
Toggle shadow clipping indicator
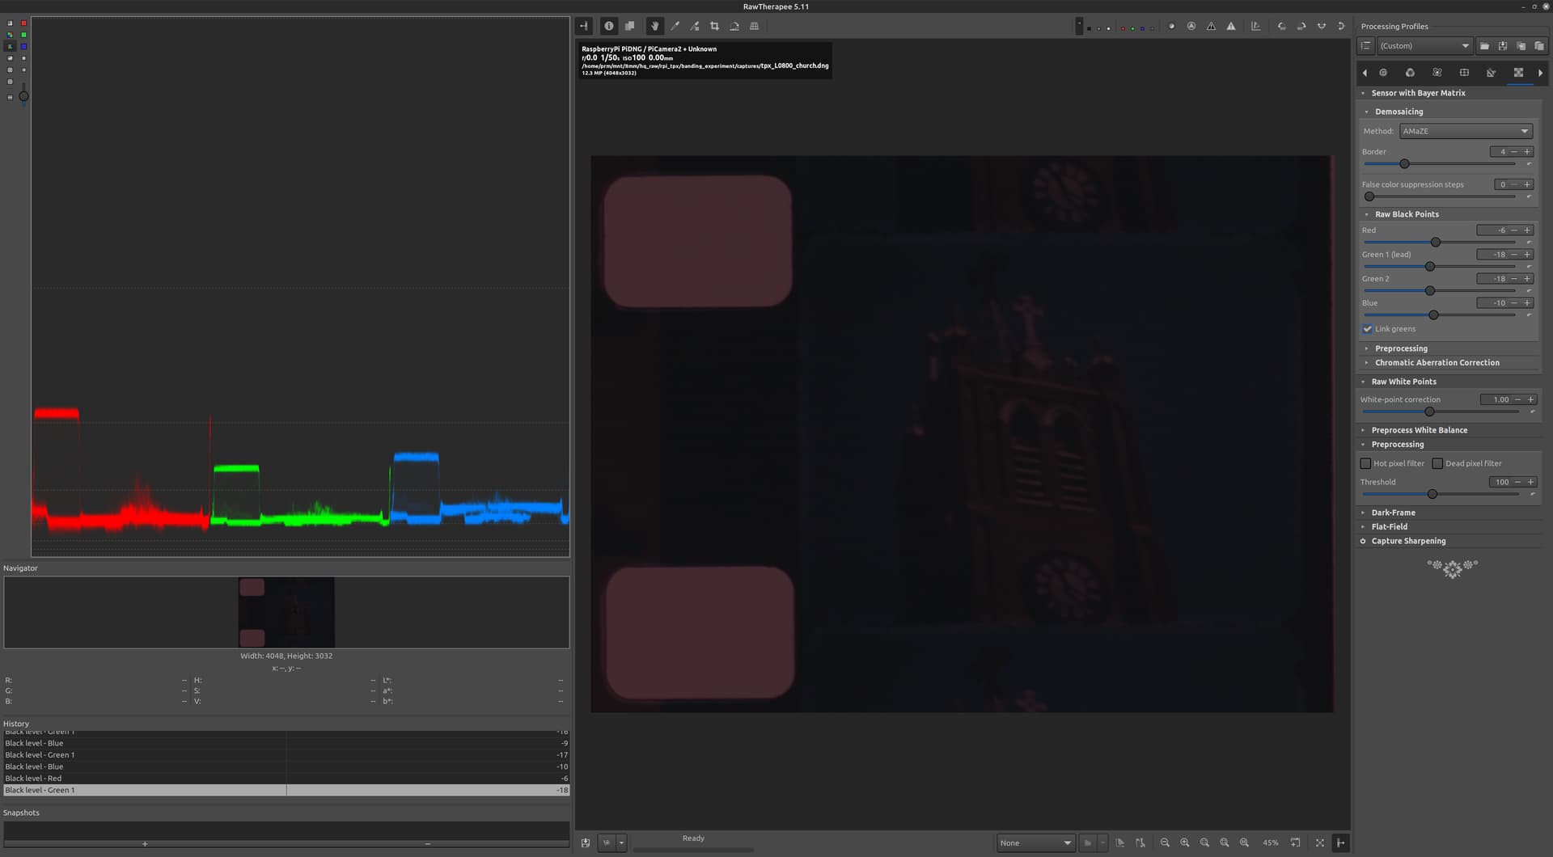click(1211, 26)
